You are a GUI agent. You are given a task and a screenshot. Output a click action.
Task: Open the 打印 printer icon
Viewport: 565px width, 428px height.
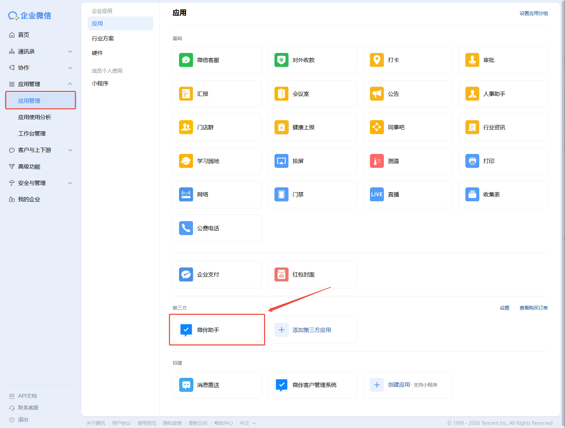coord(472,161)
